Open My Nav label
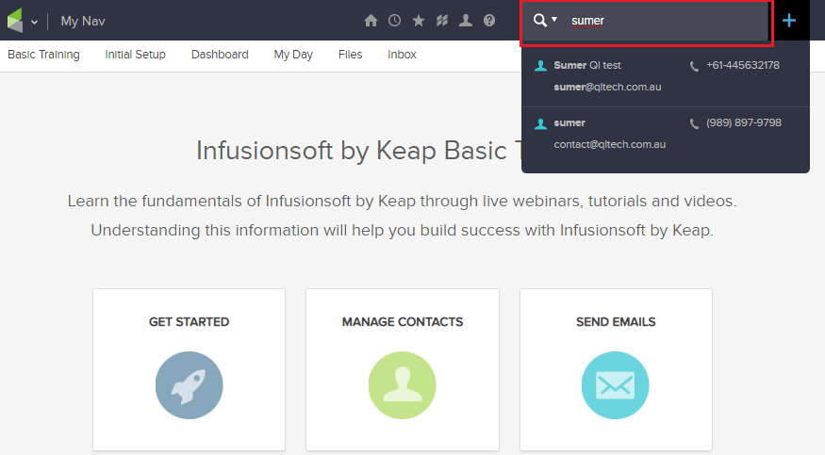The height and width of the screenshot is (455, 825). pyautogui.click(x=83, y=21)
